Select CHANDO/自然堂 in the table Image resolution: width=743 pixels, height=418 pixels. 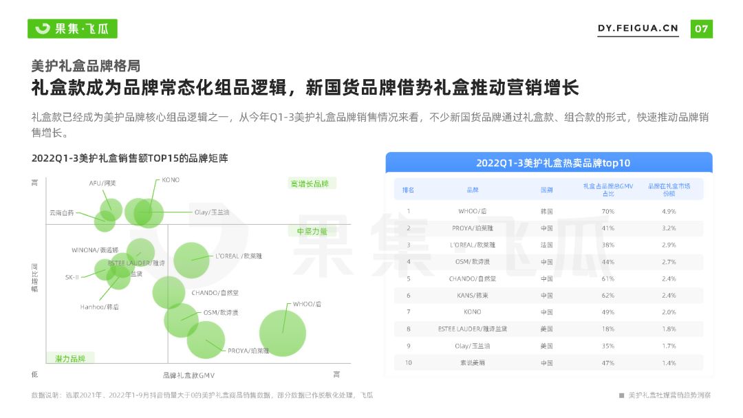coord(473,279)
